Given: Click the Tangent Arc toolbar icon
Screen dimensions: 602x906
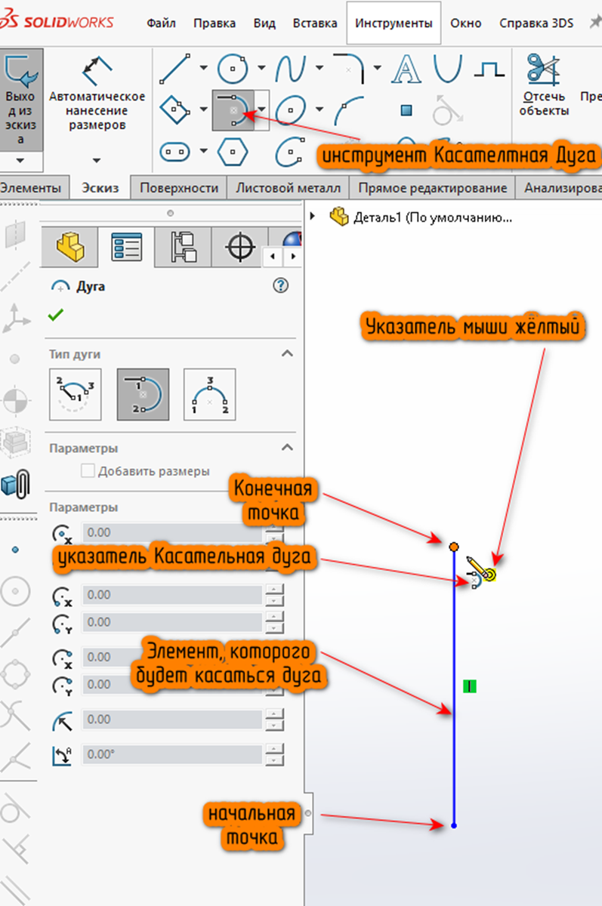Looking at the screenshot, I should (x=233, y=110).
